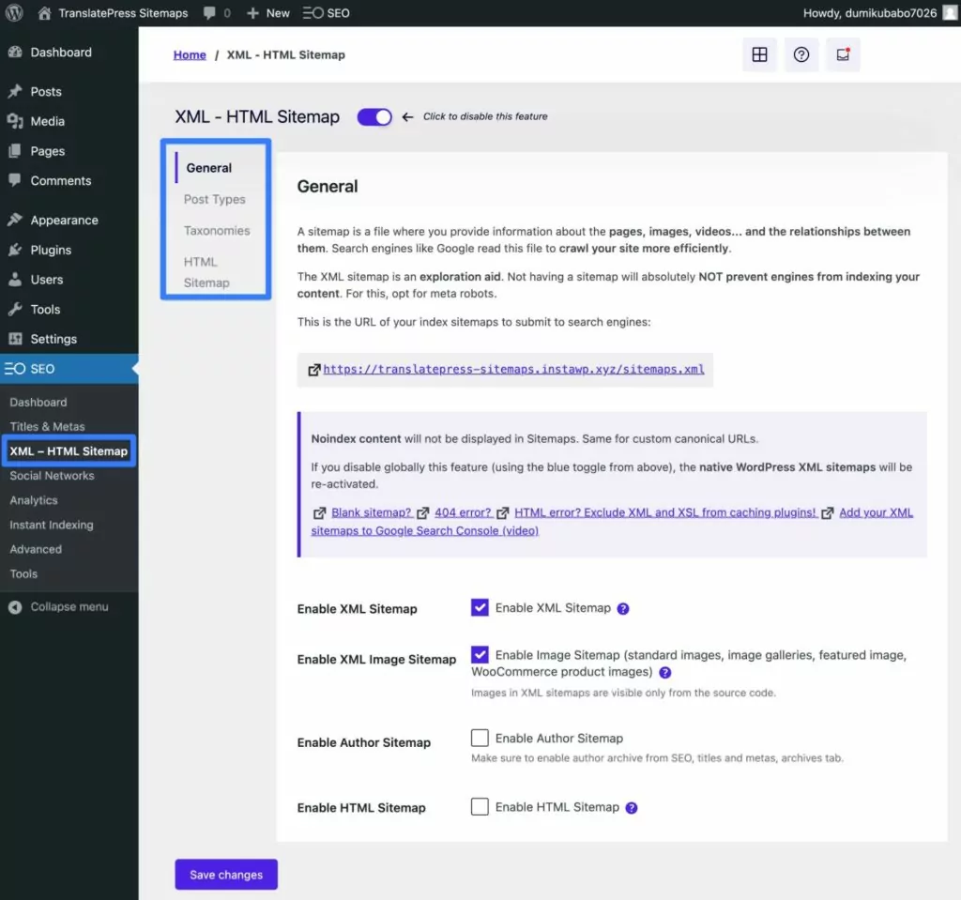
Task: Open Titles & Metas submenu item
Action: pyautogui.click(x=47, y=427)
